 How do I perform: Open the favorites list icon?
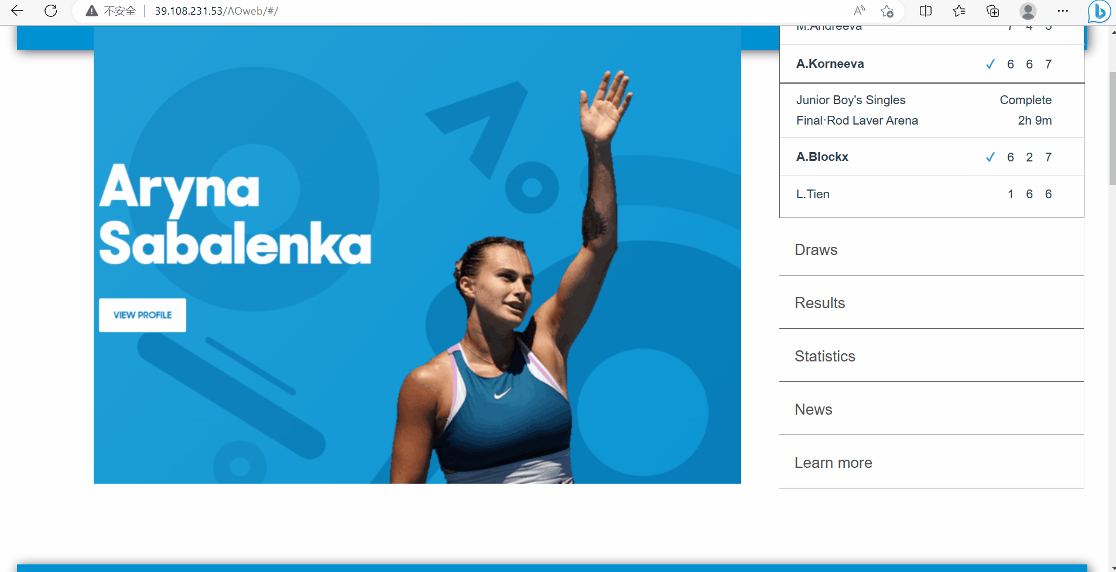(959, 11)
